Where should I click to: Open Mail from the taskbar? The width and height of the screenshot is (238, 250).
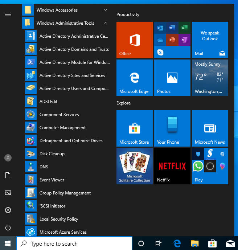[x=230, y=243]
